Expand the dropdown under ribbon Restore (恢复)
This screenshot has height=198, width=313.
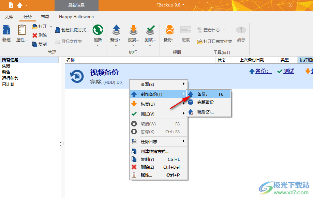tap(133, 45)
